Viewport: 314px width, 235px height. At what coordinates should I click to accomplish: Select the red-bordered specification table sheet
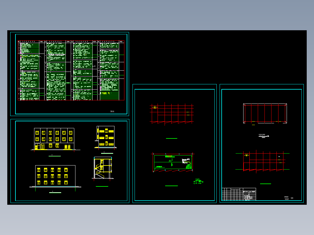pos(71,70)
